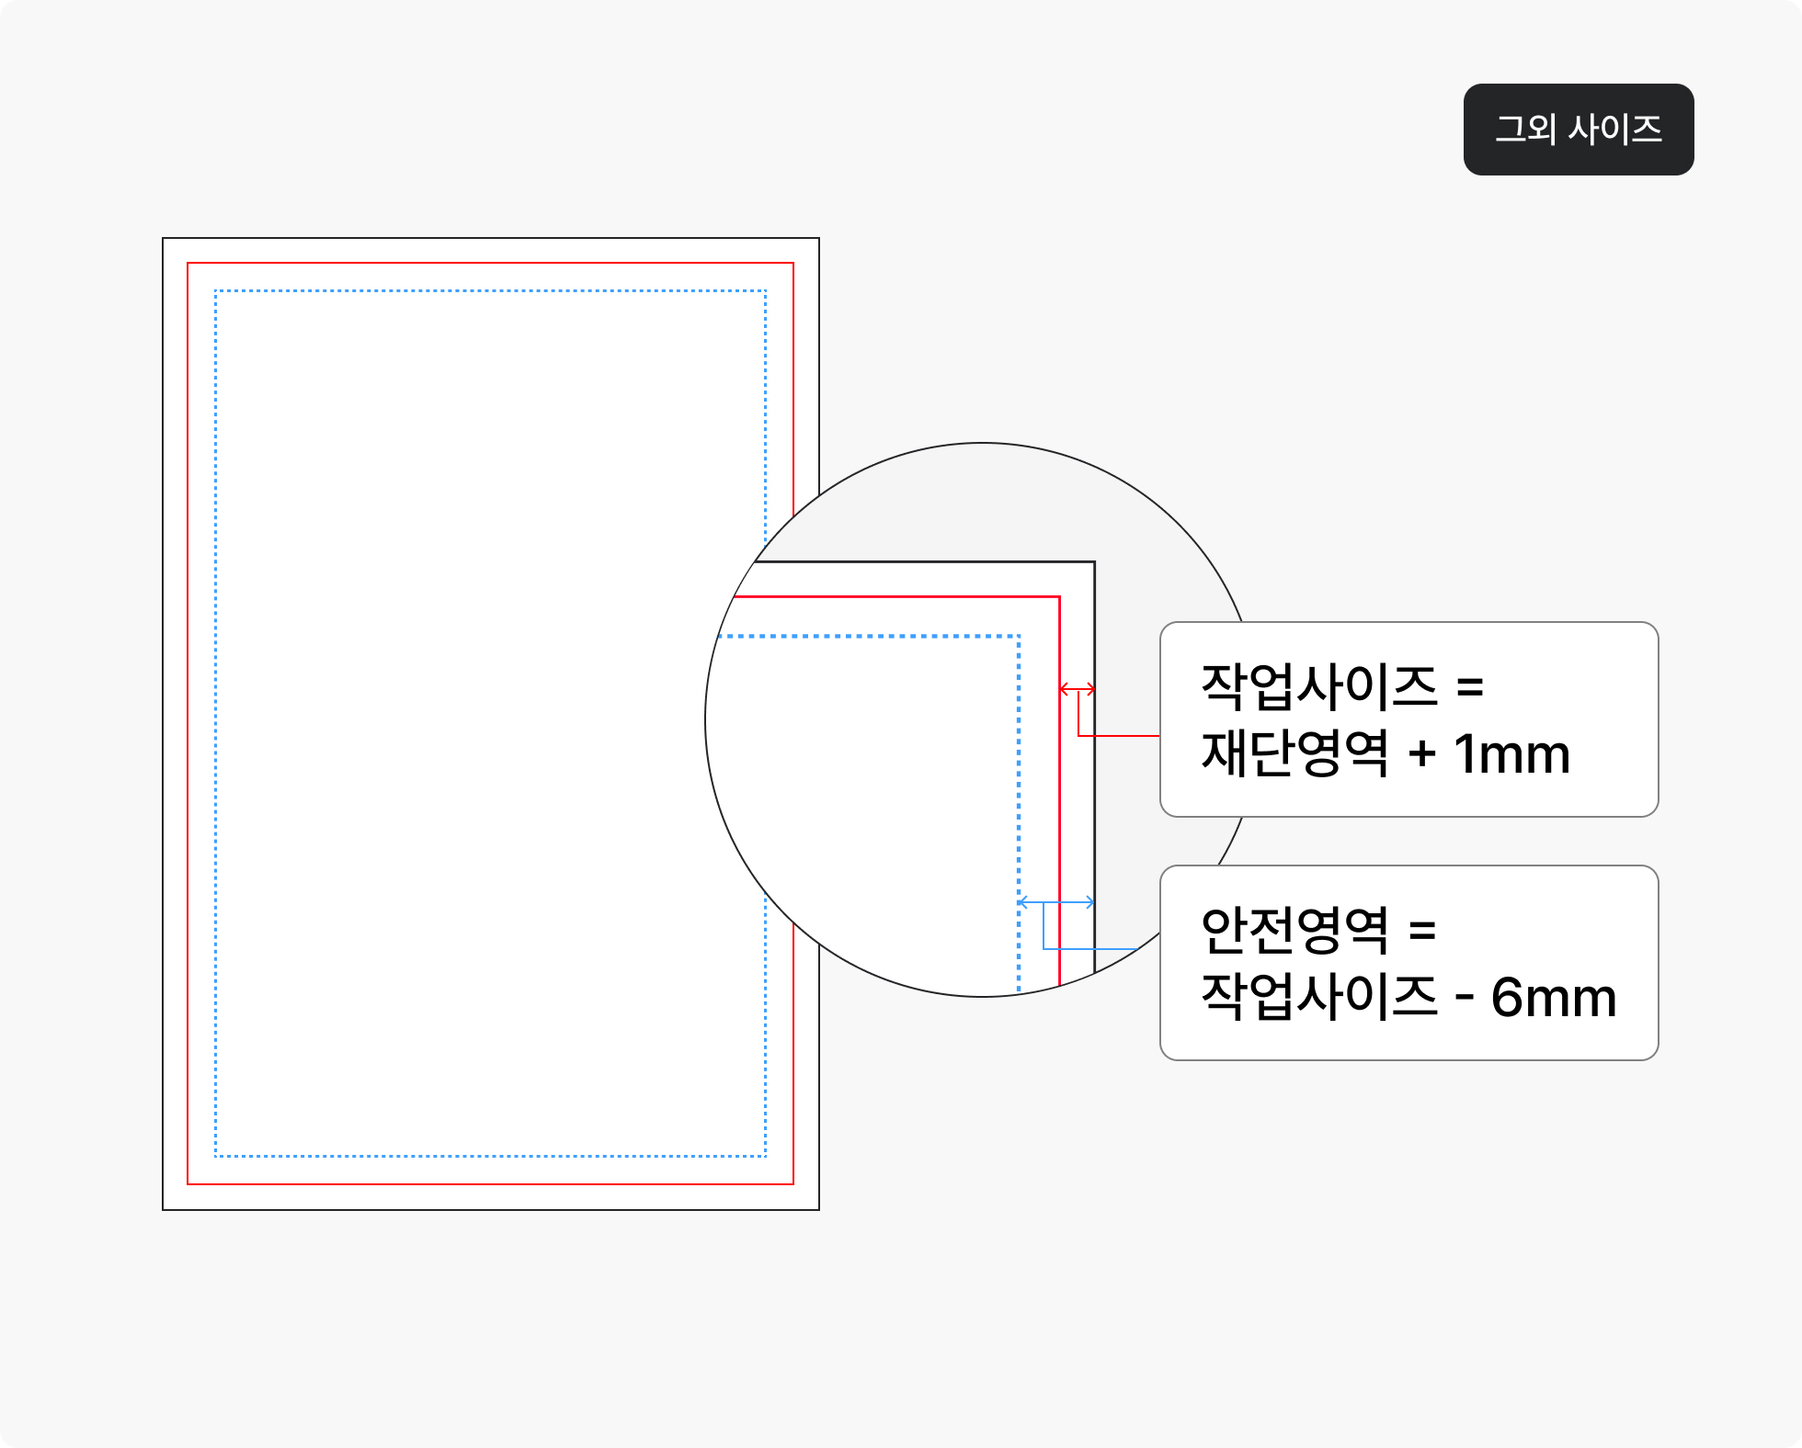Click the dark "그외 사이즈" label
1802x1448 pixels.
pyautogui.click(x=1578, y=130)
